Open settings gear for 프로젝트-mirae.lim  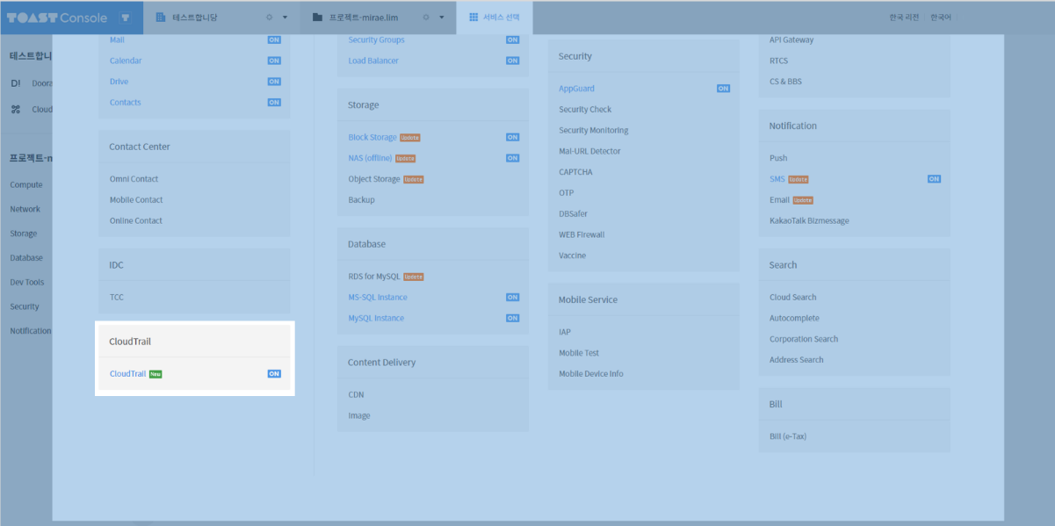coord(426,17)
